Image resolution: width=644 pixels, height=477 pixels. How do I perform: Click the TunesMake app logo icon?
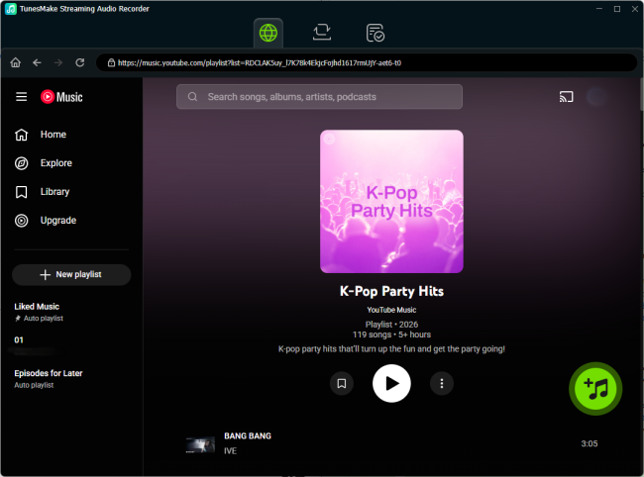(x=11, y=9)
